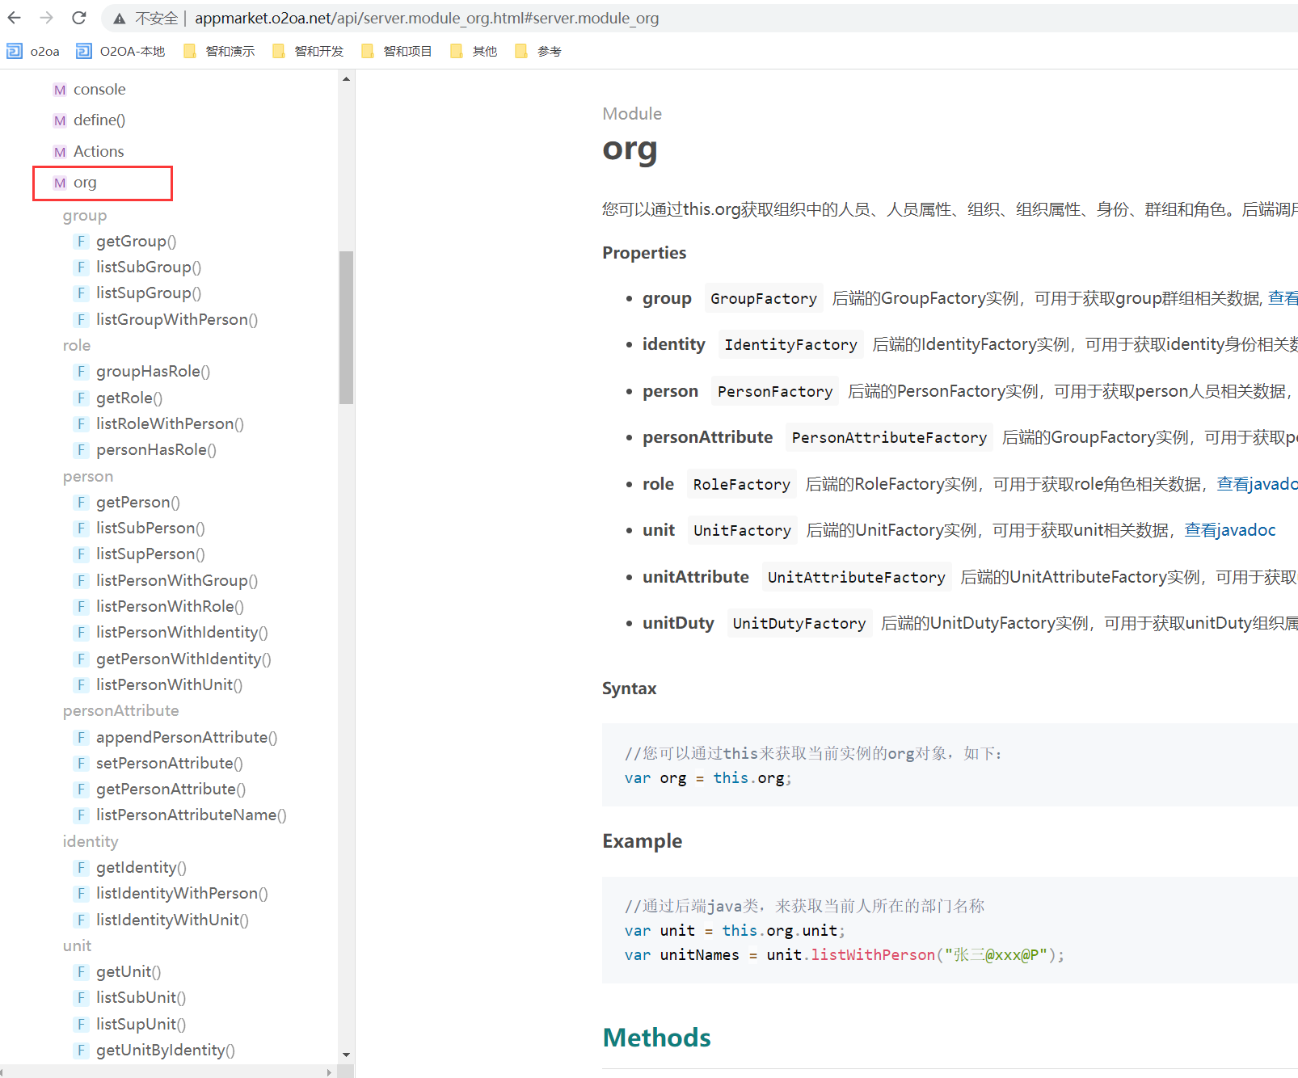Open listPersonWithIdentity() in the sidebar
1298x1078 pixels.
pyautogui.click(x=182, y=632)
